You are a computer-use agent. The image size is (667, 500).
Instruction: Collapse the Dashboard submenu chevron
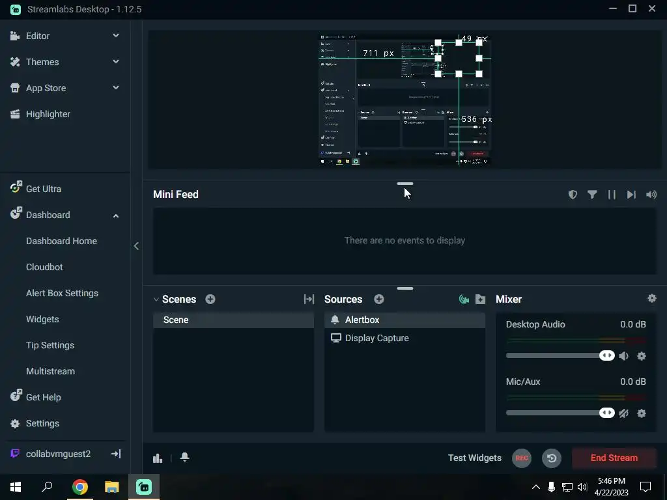(x=116, y=215)
